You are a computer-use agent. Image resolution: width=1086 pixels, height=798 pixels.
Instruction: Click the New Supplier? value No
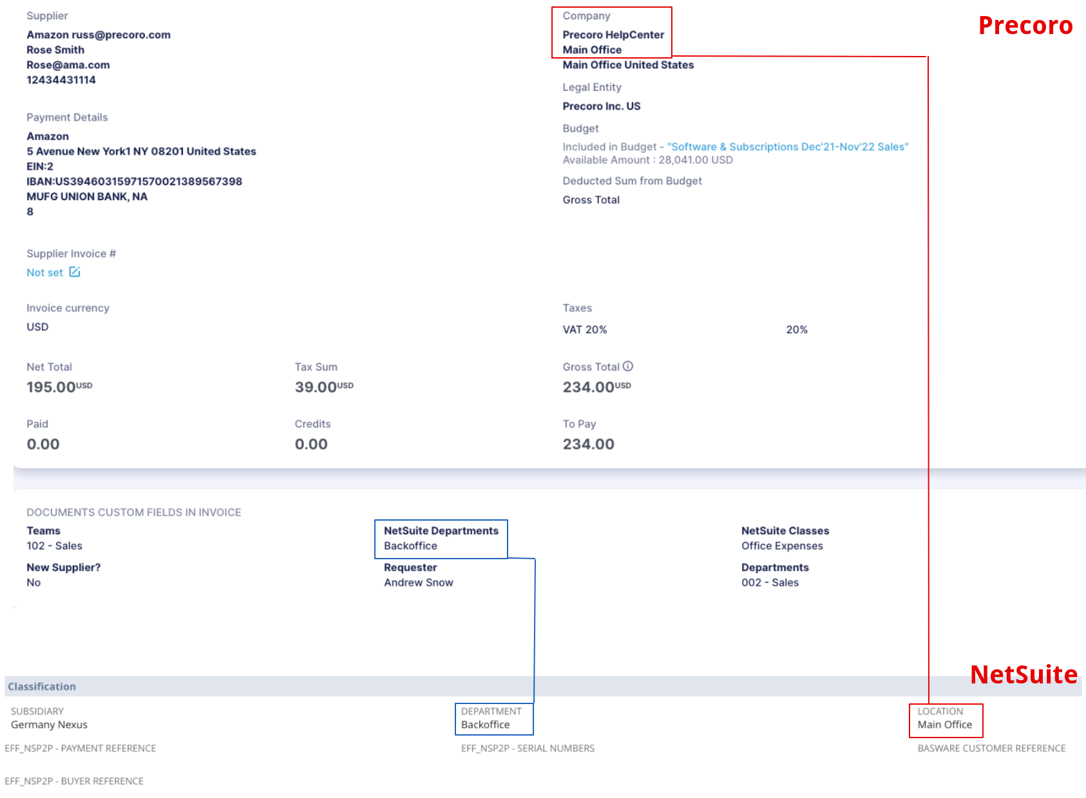(33, 582)
